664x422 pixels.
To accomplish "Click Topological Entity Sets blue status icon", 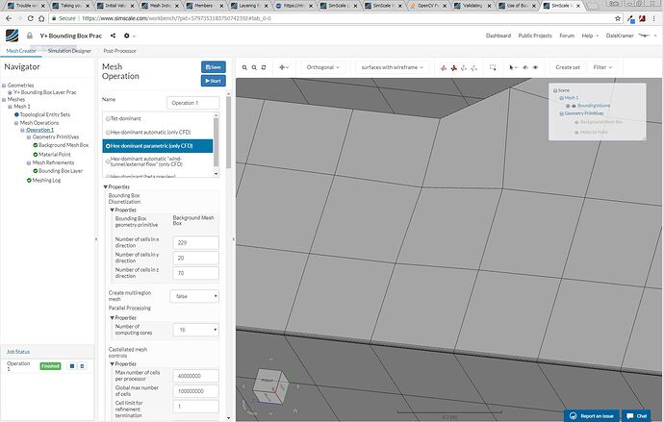I will [16, 114].
